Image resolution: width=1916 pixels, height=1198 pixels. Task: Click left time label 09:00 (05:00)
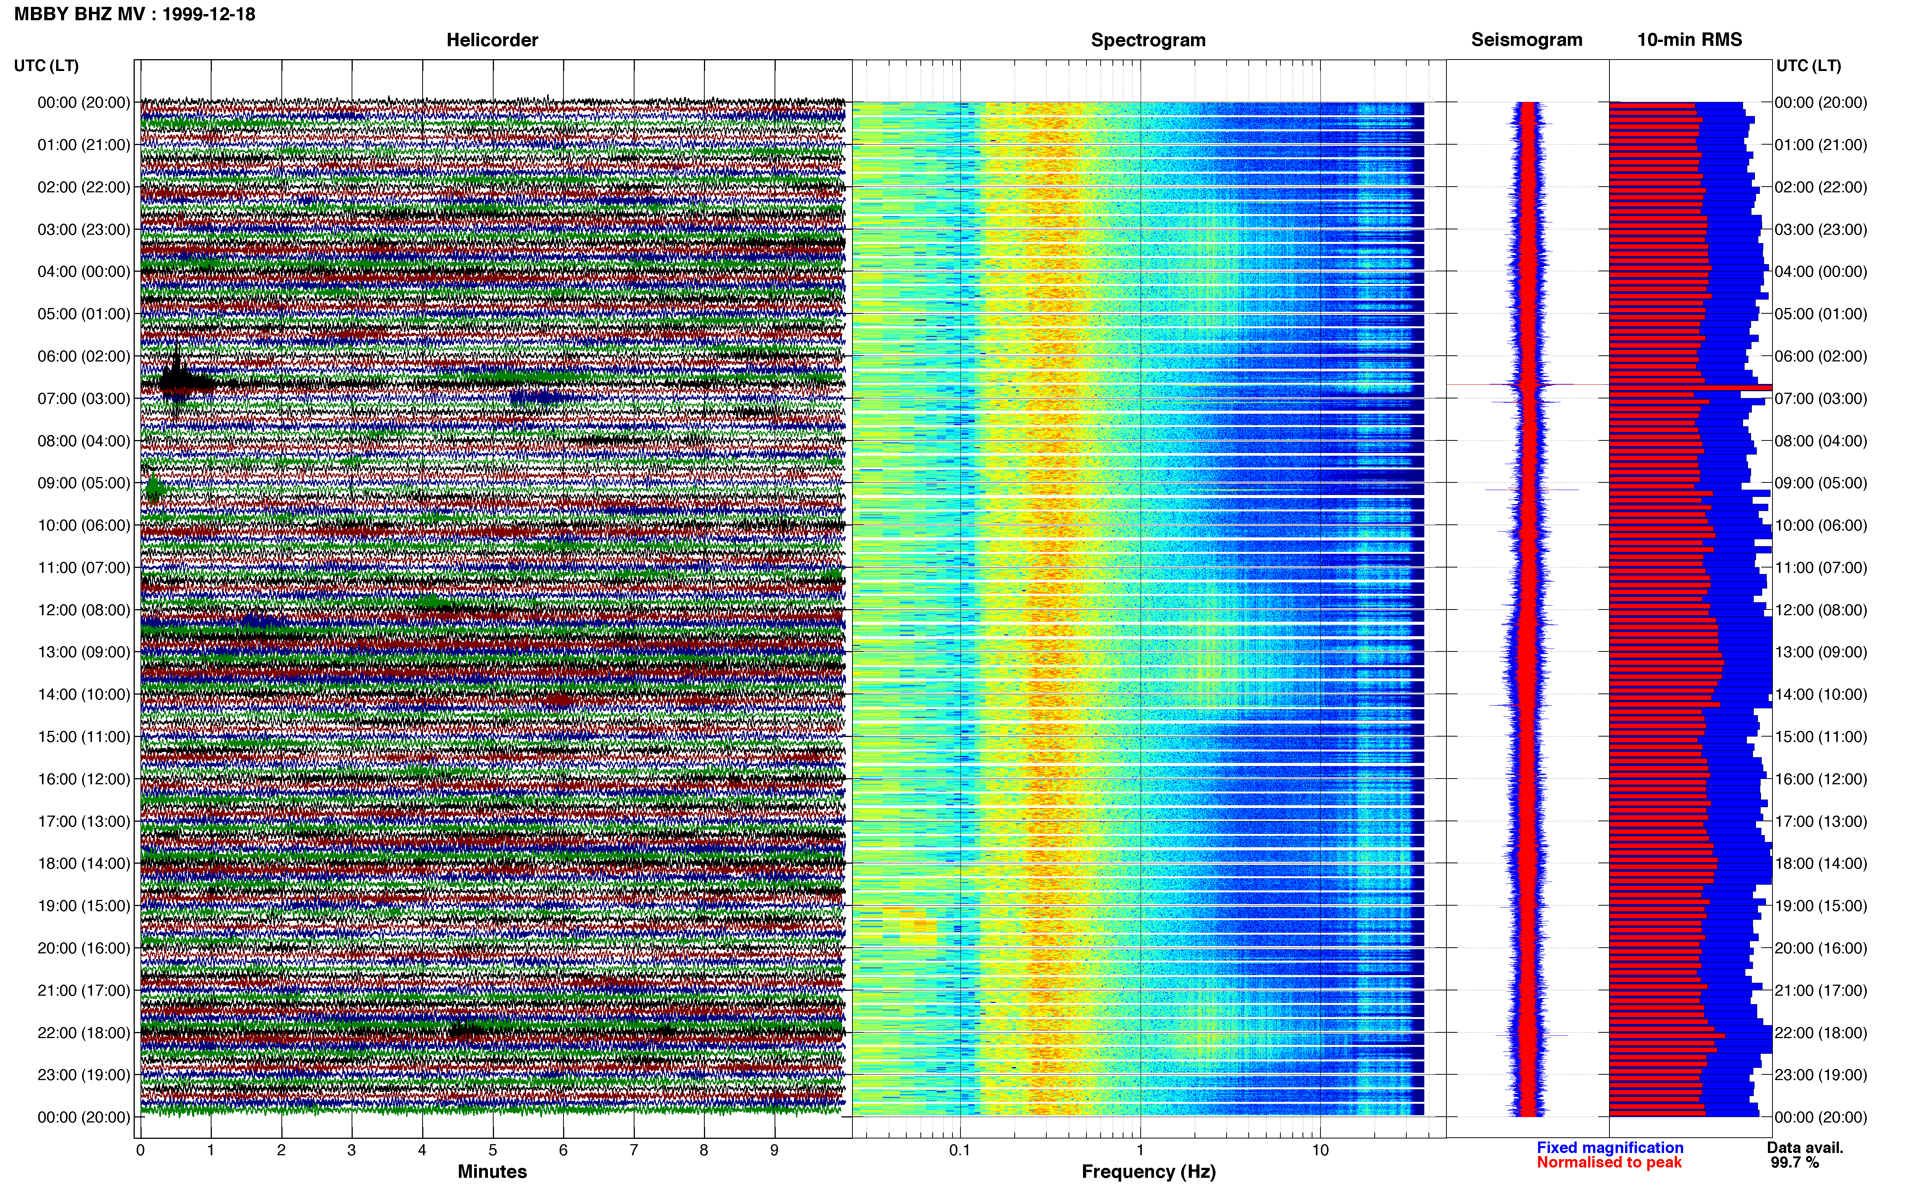click(84, 483)
